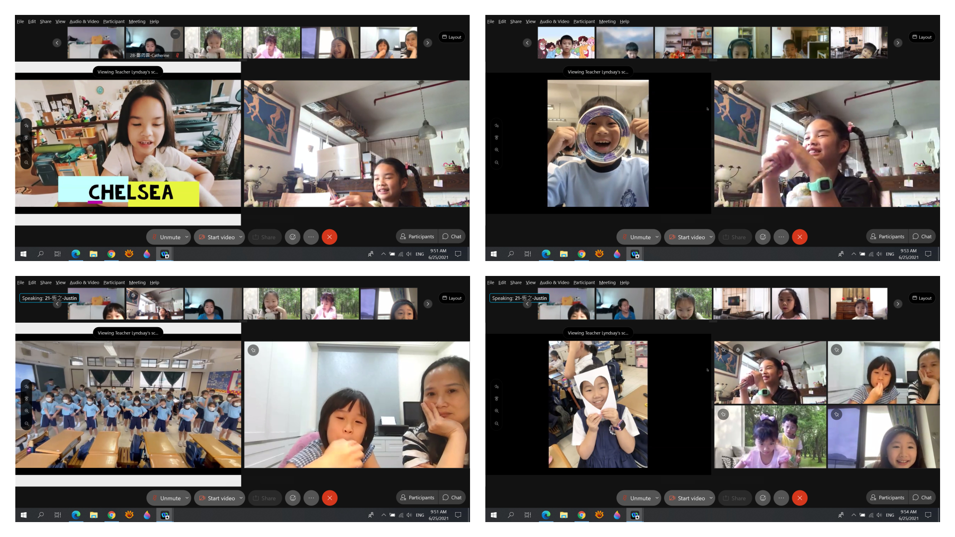Click red end-meeting X in CHELSEA window
955x537 pixels.
tap(329, 237)
